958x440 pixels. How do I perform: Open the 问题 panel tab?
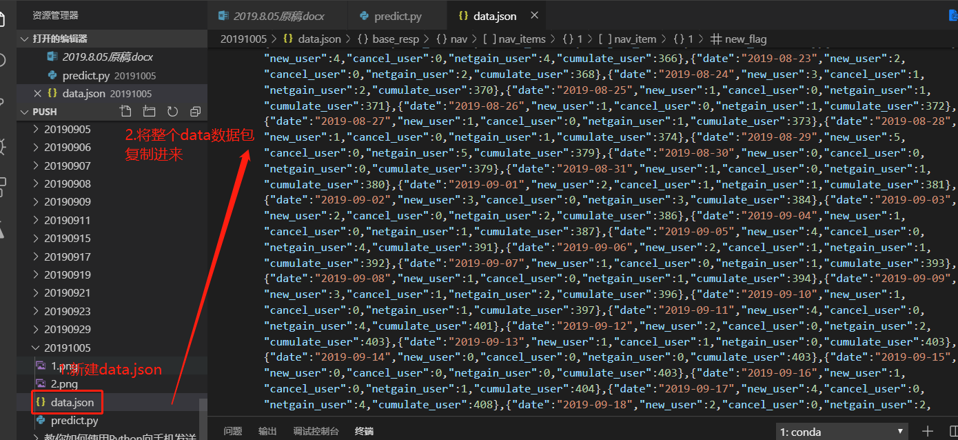click(x=233, y=431)
